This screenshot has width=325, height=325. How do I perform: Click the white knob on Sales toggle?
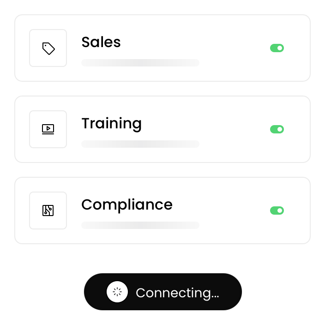(x=280, y=48)
